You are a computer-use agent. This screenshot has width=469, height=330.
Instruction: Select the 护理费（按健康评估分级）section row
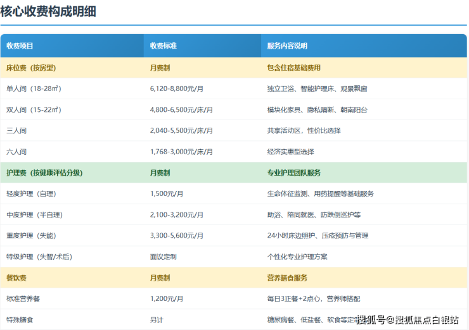point(44,173)
